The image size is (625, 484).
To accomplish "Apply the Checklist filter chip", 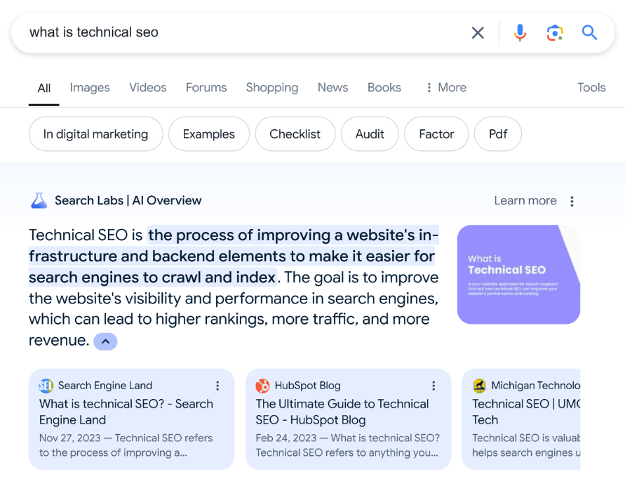I will click(295, 134).
